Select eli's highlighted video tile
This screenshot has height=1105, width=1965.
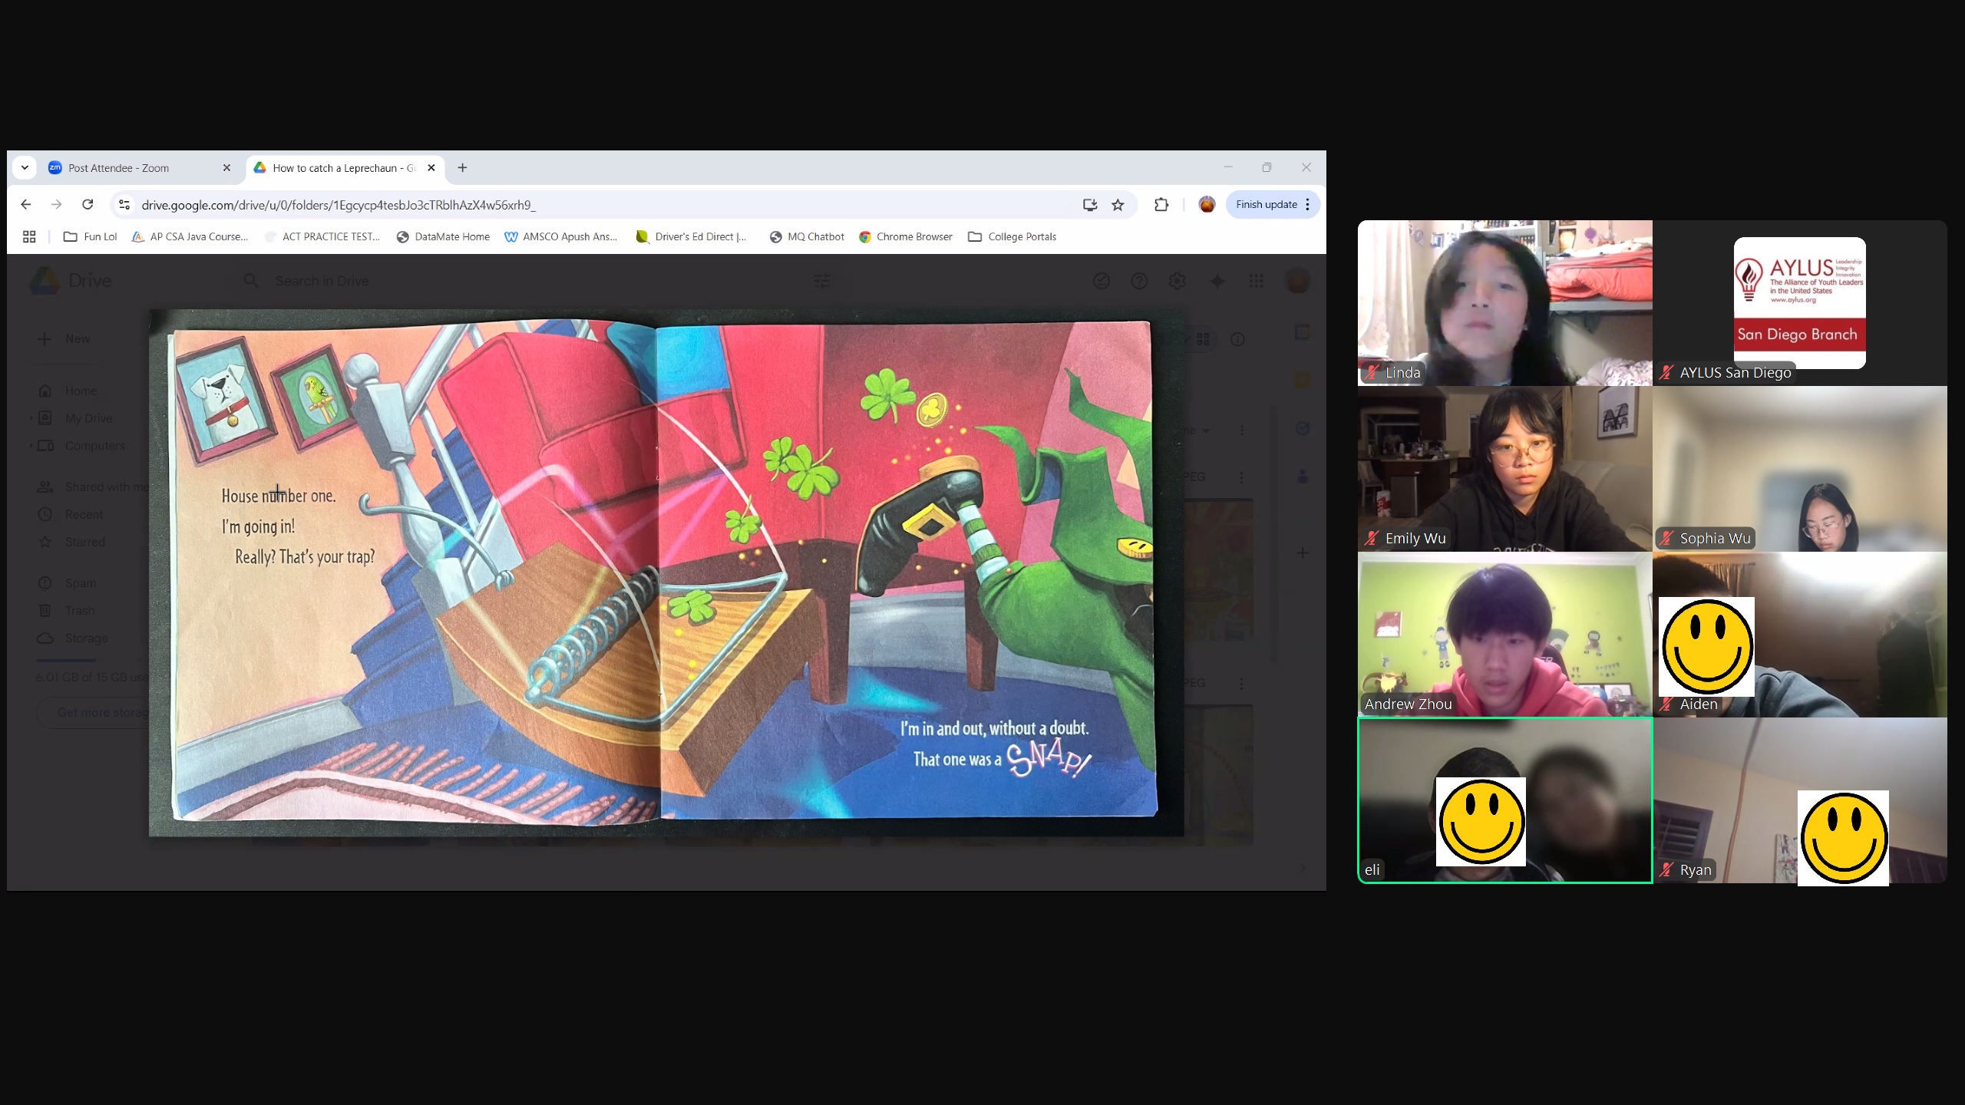pos(1504,800)
